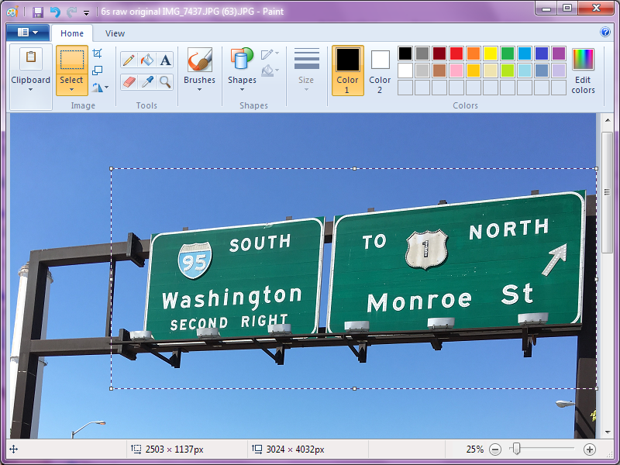Select the Magnifier tool
This screenshot has width=620, height=465.
pos(165,82)
